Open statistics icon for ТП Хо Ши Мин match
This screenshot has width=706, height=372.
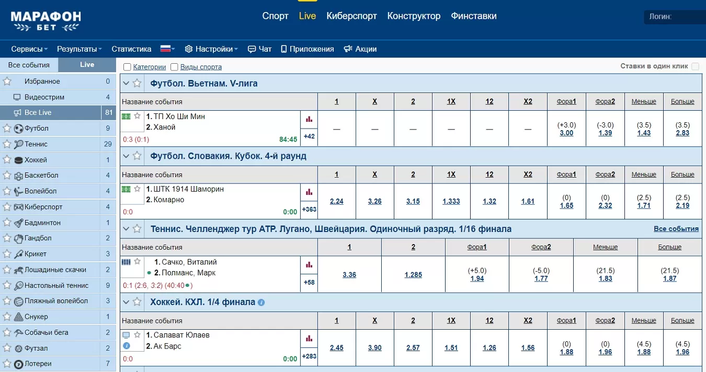pos(309,119)
